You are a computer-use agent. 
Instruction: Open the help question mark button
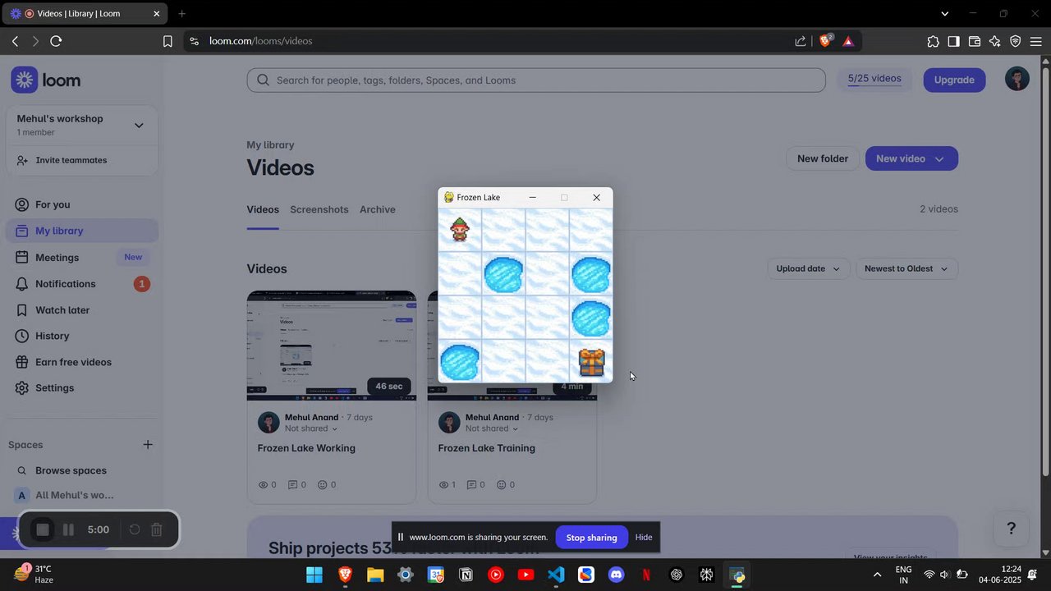(x=1011, y=528)
